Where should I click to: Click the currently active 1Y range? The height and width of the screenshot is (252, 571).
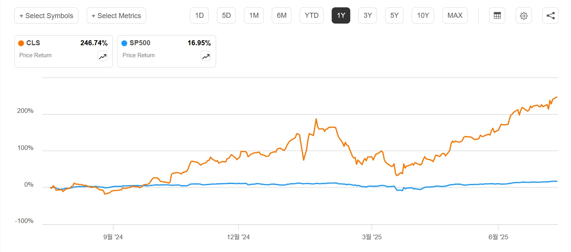341,16
